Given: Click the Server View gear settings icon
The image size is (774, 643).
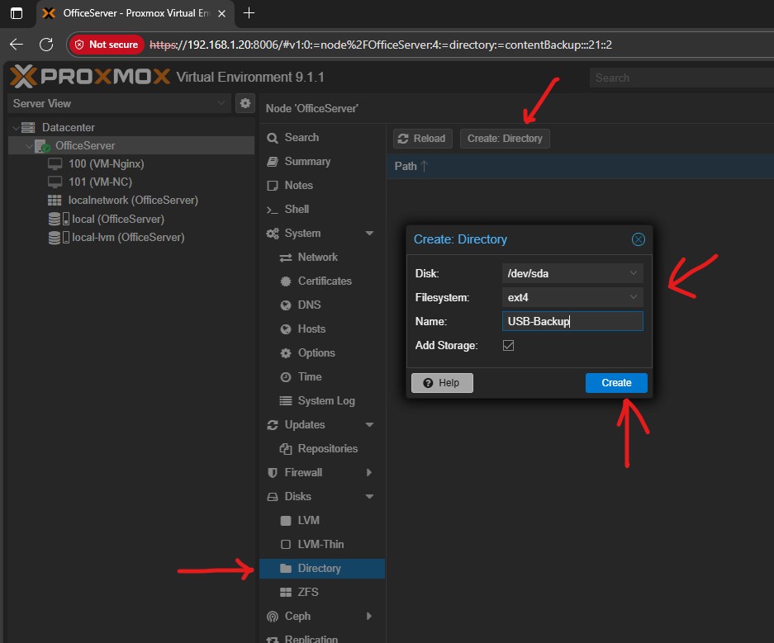Looking at the screenshot, I should (245, 103).
